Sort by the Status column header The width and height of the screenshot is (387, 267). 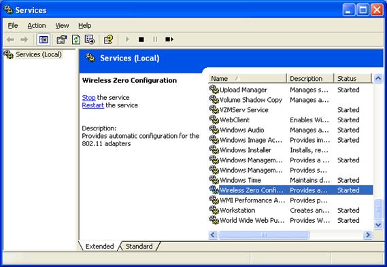(352, 79)
